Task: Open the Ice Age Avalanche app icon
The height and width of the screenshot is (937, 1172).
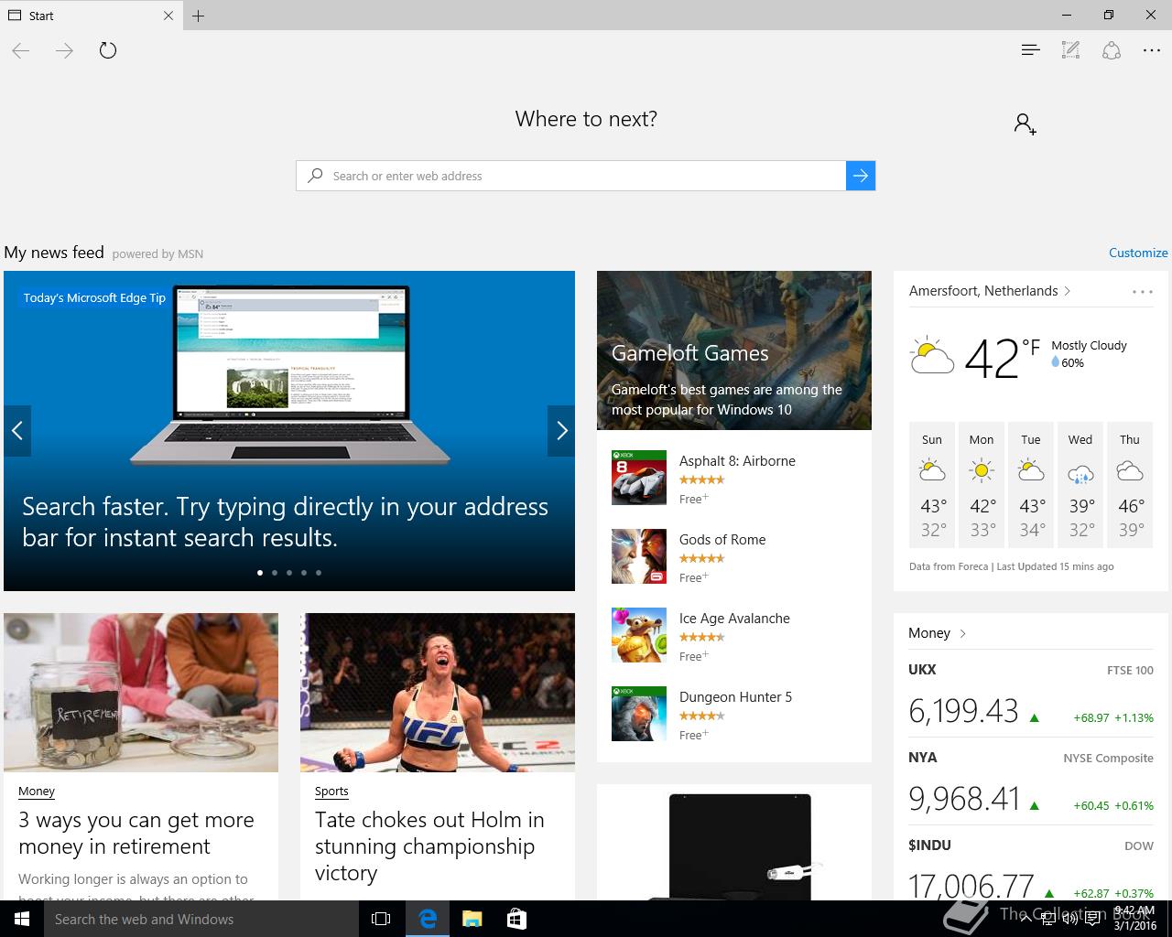Action: pos(639,635)
